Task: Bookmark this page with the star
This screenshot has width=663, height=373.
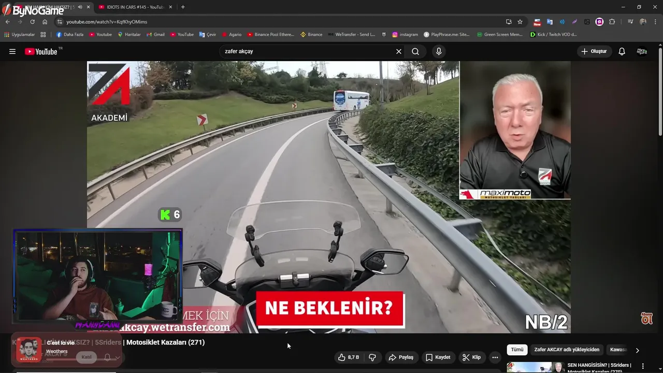Action: [x=520, y=22]
